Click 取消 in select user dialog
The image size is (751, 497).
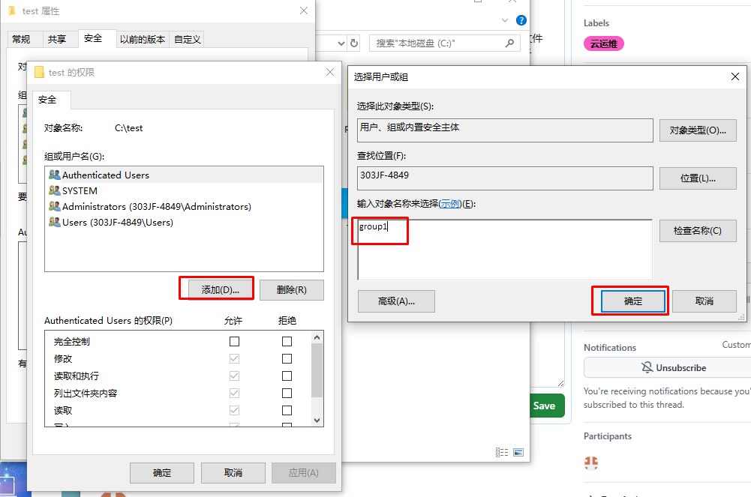pyautogui.click(x=704, y=301)
